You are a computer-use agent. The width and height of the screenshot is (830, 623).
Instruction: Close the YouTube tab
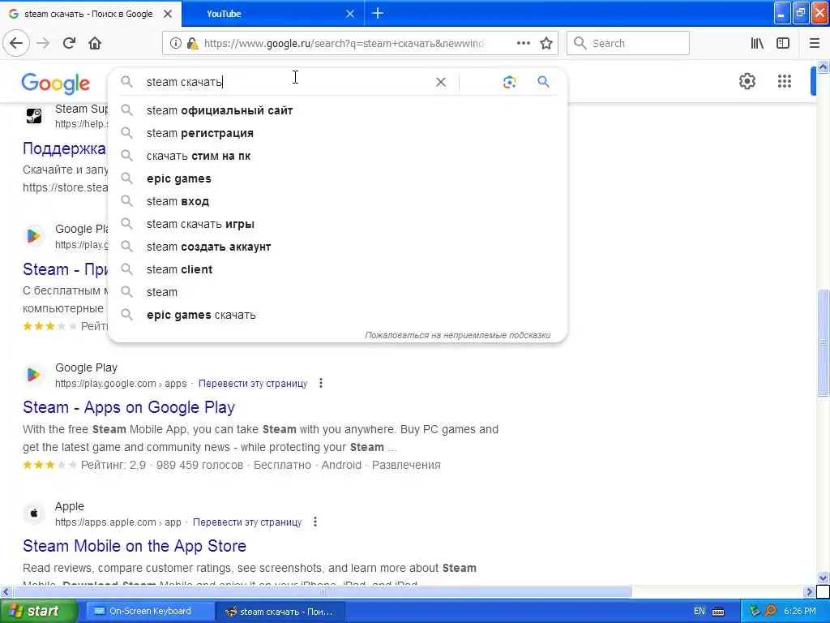[x=350, y=14]
